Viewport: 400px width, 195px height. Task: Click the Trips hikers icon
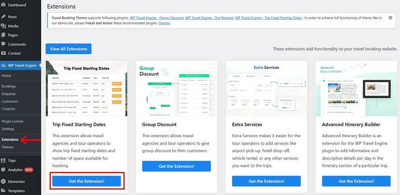(x=3, y=160)
